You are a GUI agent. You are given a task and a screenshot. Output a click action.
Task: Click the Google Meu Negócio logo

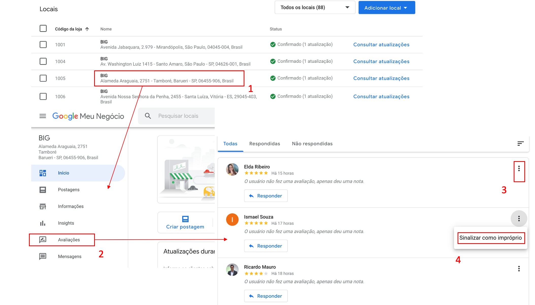88,116
